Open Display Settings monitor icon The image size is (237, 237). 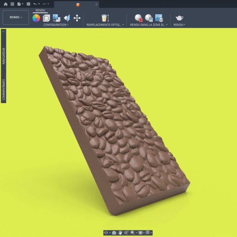pos(141,233)
